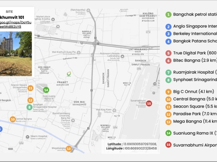The height and width of the screenshot is (162, 217).
Task: Click the Robinson Lifestyle Latkrabang shopping pin
Action: 122,56
